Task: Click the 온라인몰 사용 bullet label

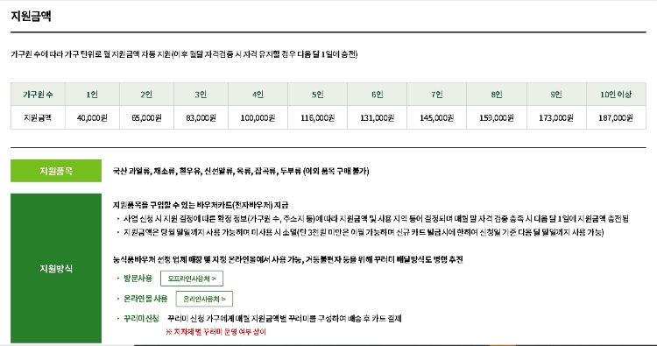Action: click(x=145, y=299)
